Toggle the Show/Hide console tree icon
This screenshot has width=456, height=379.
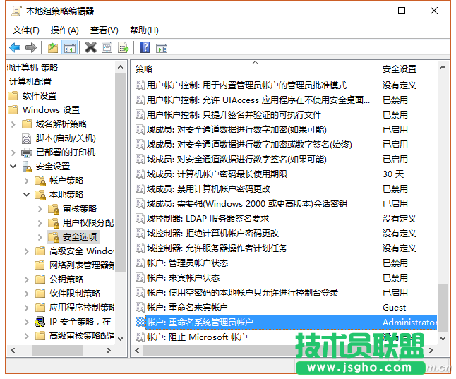(x=69, y=47)
